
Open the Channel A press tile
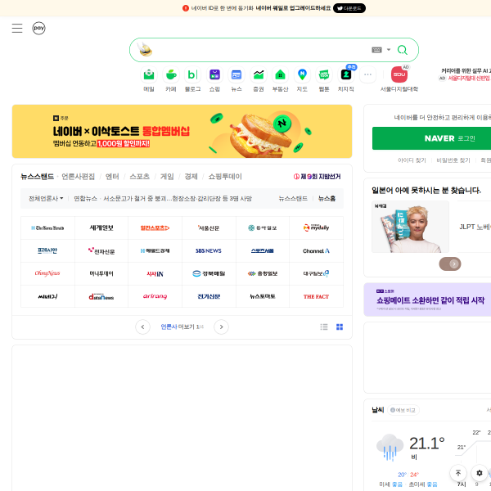click(x=316, y=251)
